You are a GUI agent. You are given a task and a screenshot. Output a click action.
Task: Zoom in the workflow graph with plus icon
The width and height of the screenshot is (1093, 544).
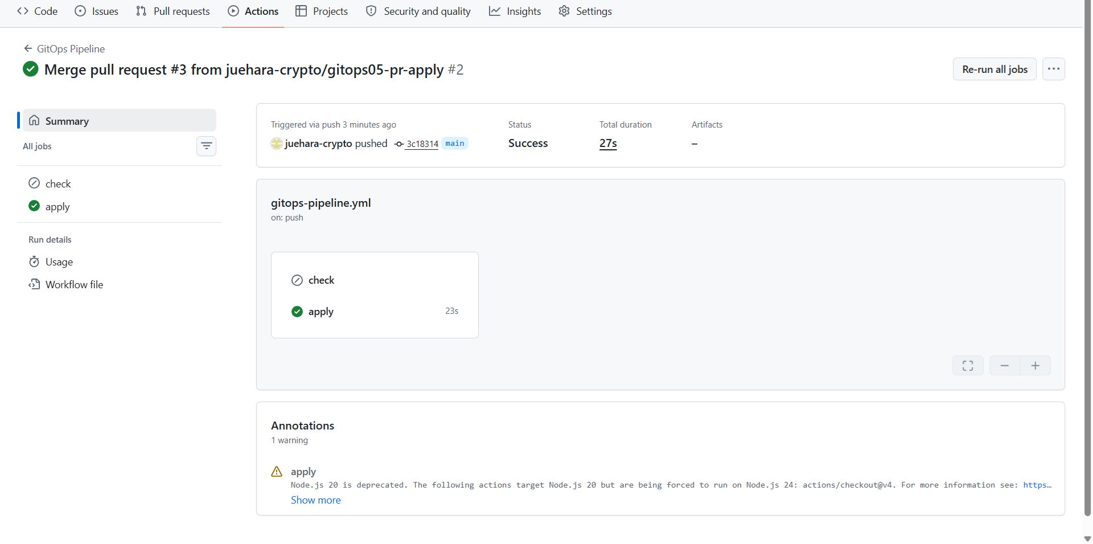1036,366
